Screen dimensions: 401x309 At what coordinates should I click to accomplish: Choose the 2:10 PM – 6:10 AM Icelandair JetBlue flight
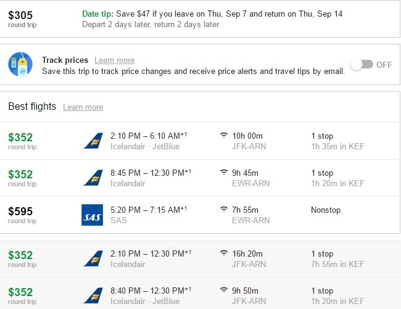pos(200,141)
